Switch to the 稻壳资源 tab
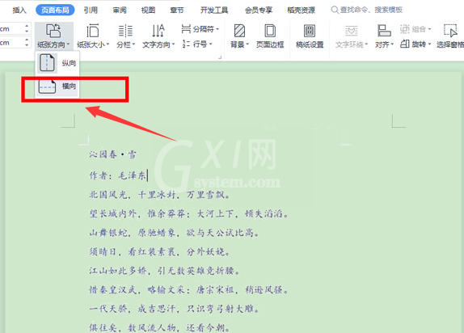The height and width of the screenshot is (333, 464). 301,10
